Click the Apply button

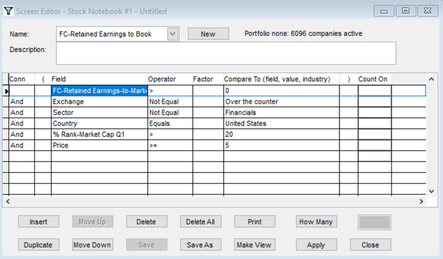point(316,245)
